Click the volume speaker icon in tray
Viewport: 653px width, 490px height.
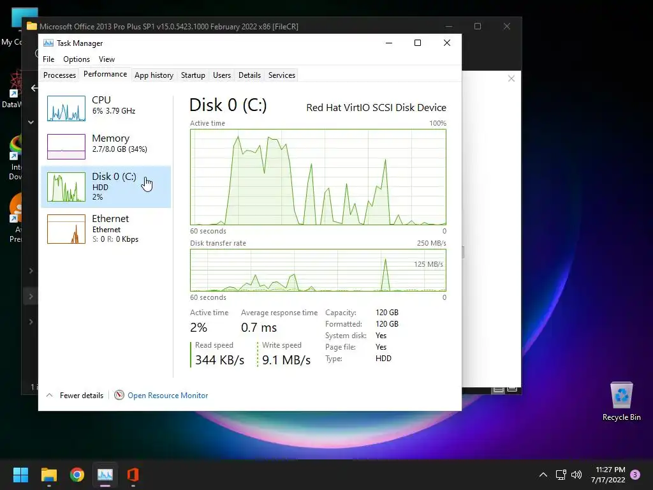[x=576, y=475]
